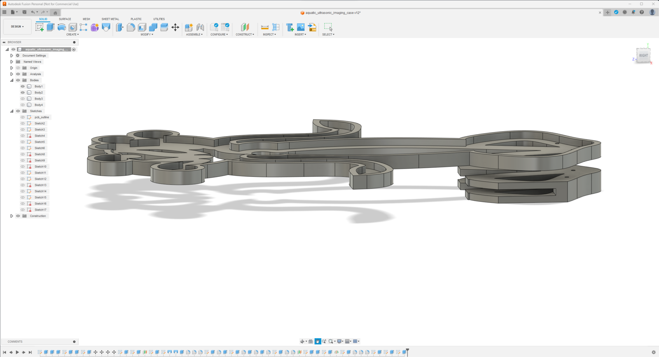Open the SHEET METAL tab

tap(110, 19)
